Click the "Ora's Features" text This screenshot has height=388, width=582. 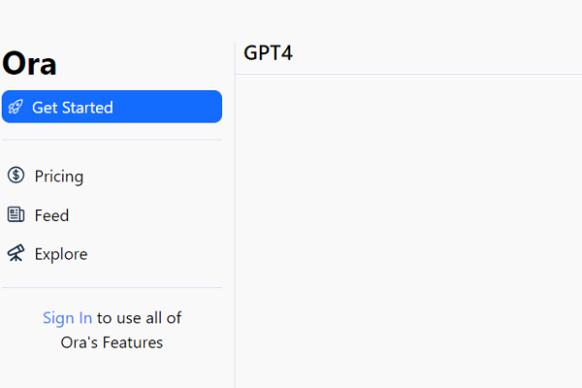tap(112, 342)
